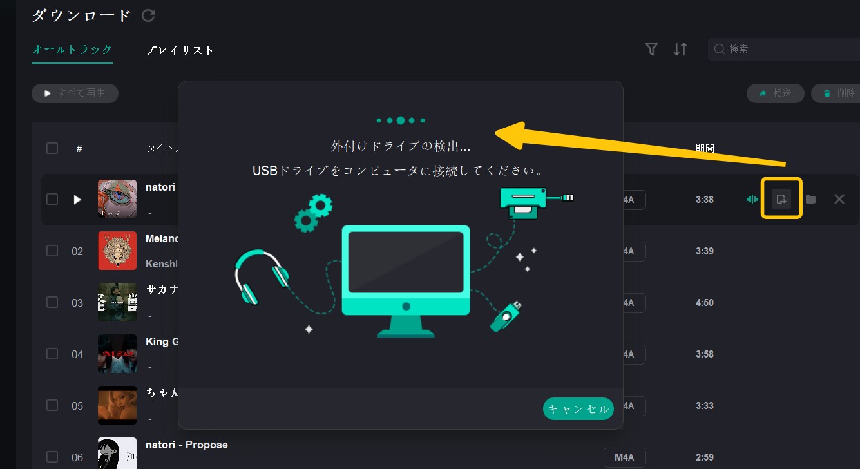
Task: Switch to オールトラック tab
Action: coord(72,50)
